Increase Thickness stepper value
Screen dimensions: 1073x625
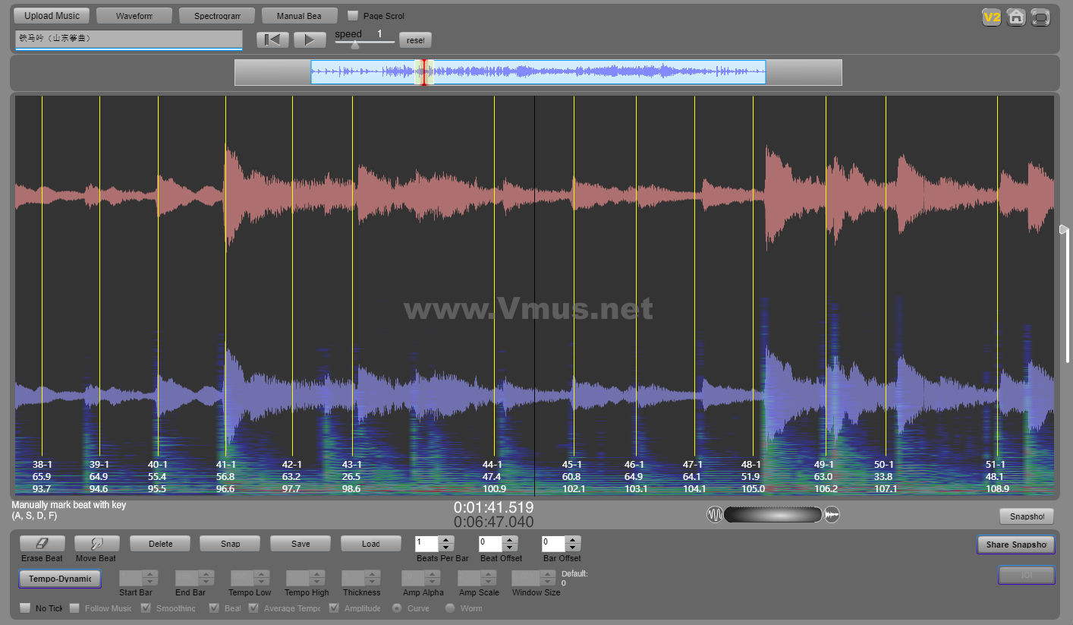point(373,574)
